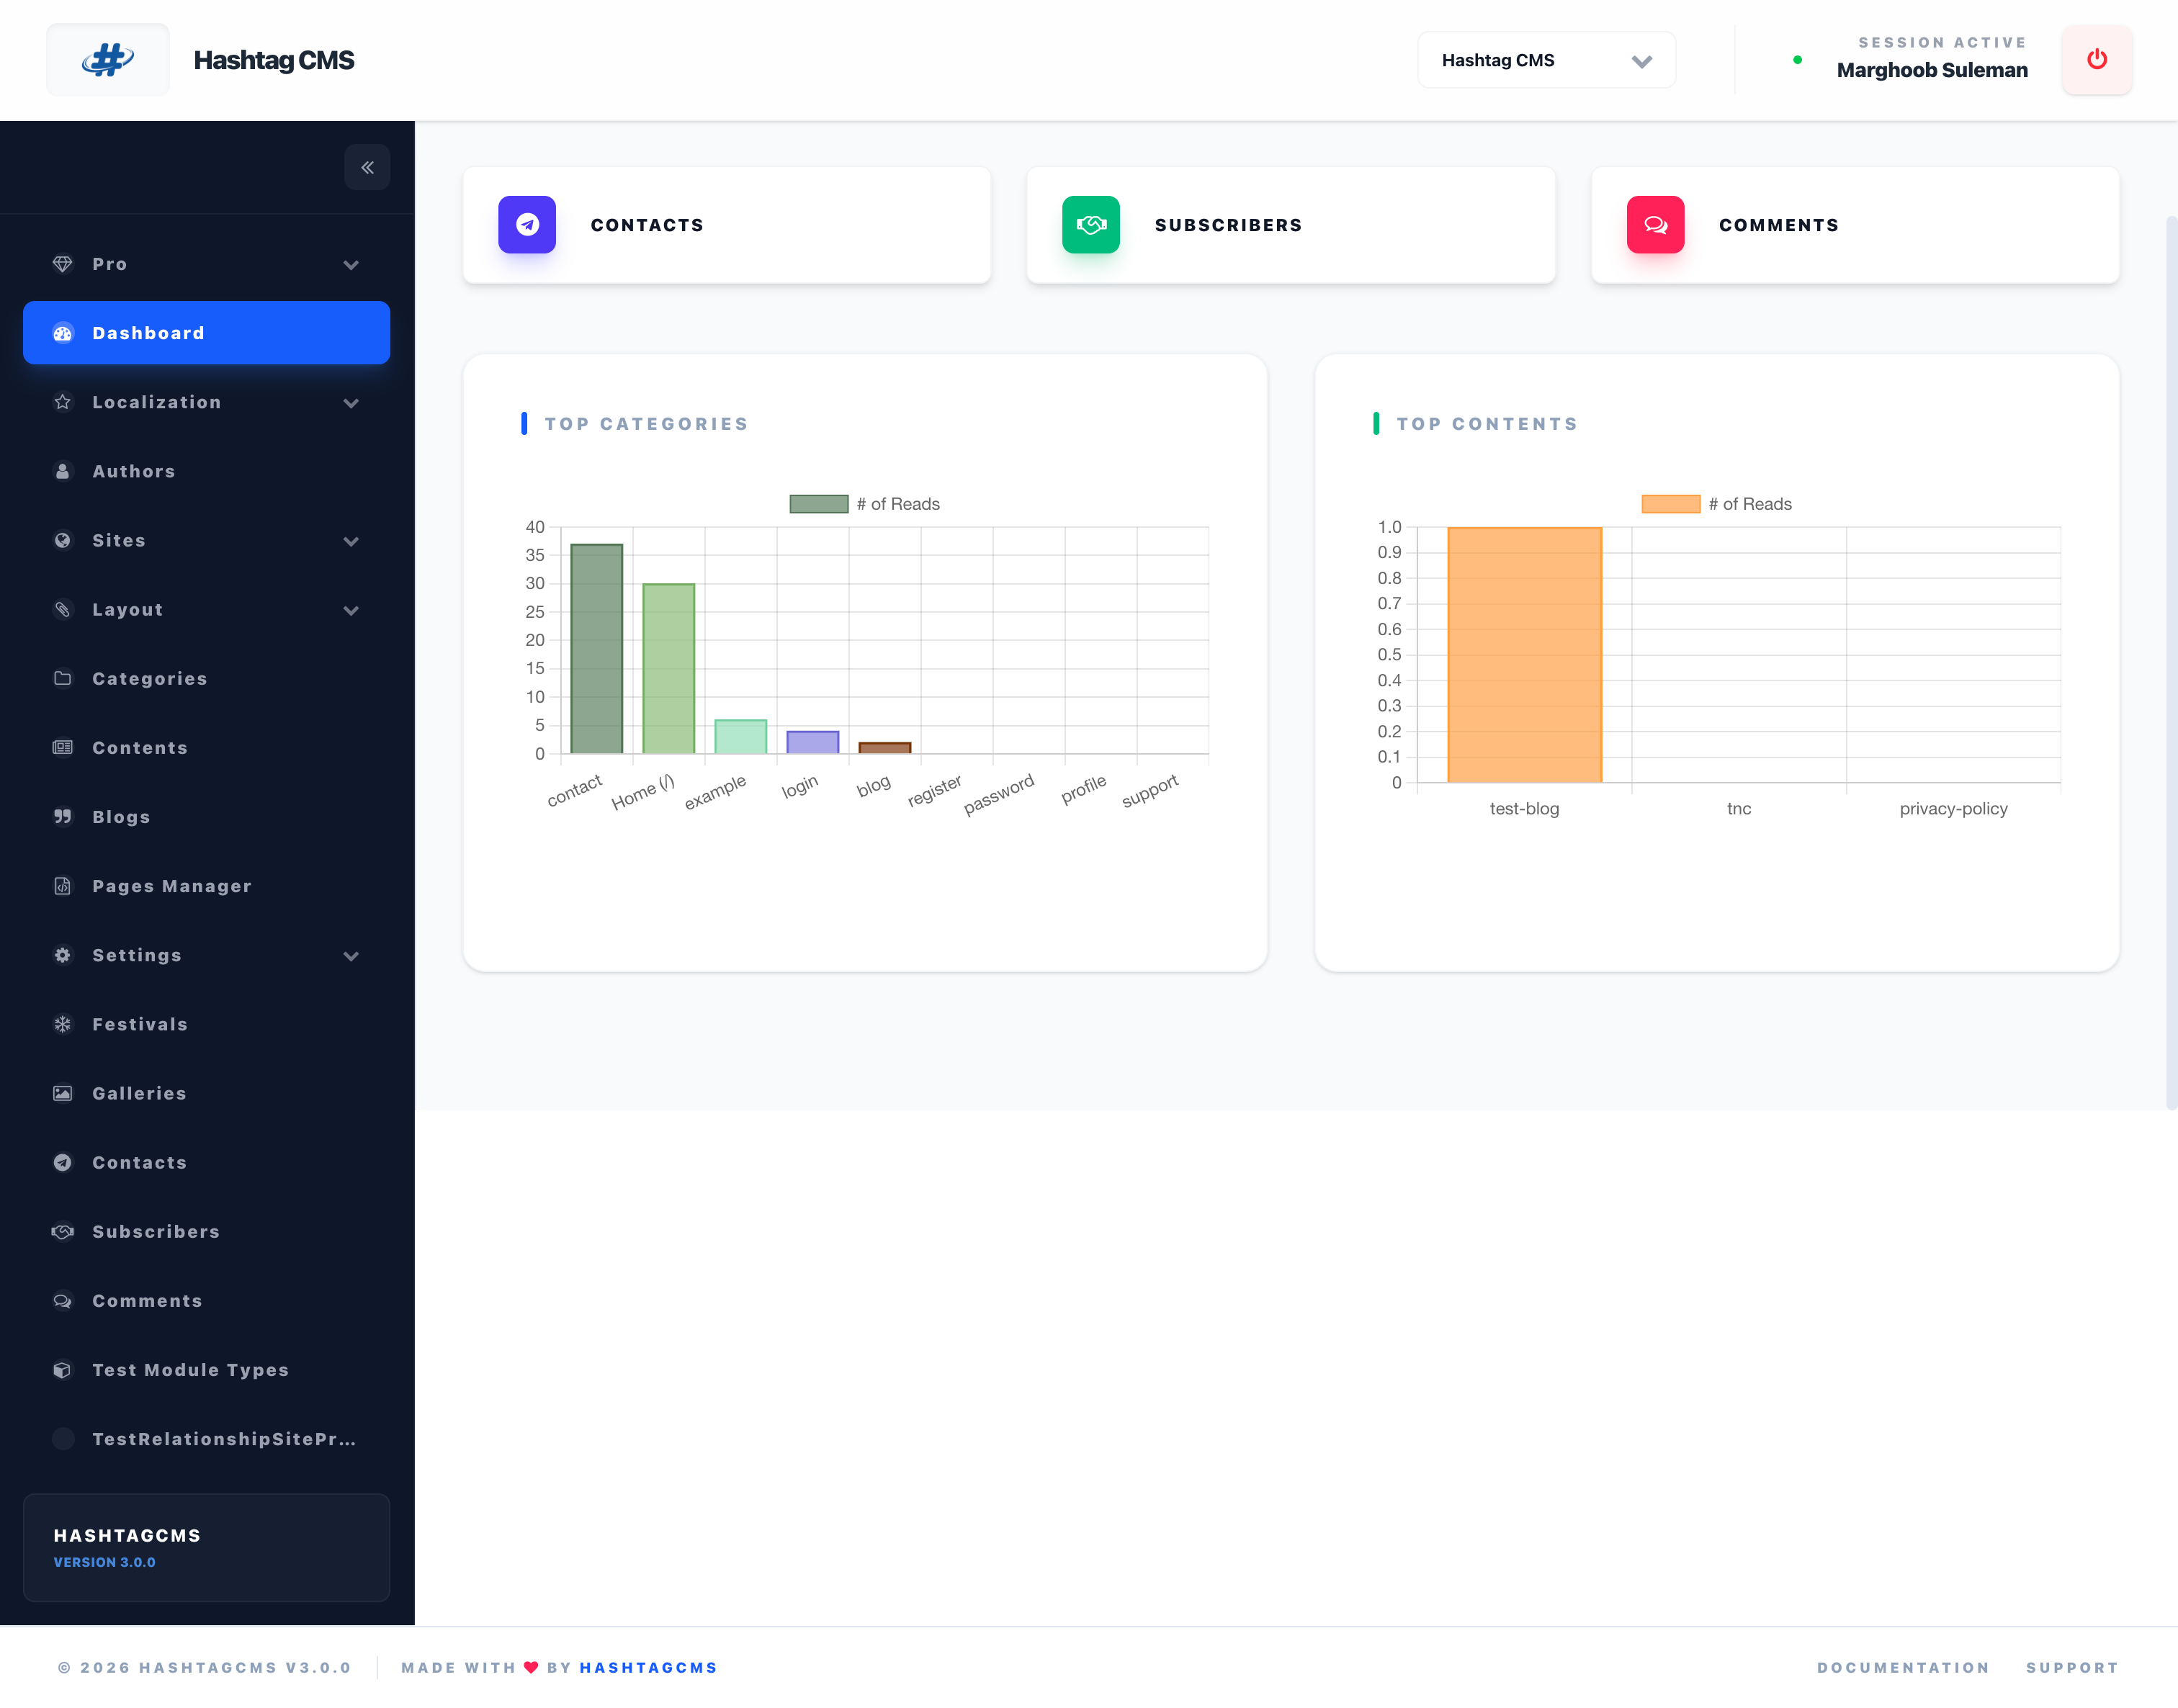
Task: Toggle the Top Contents reads legend
Action: coord(1716,504)
